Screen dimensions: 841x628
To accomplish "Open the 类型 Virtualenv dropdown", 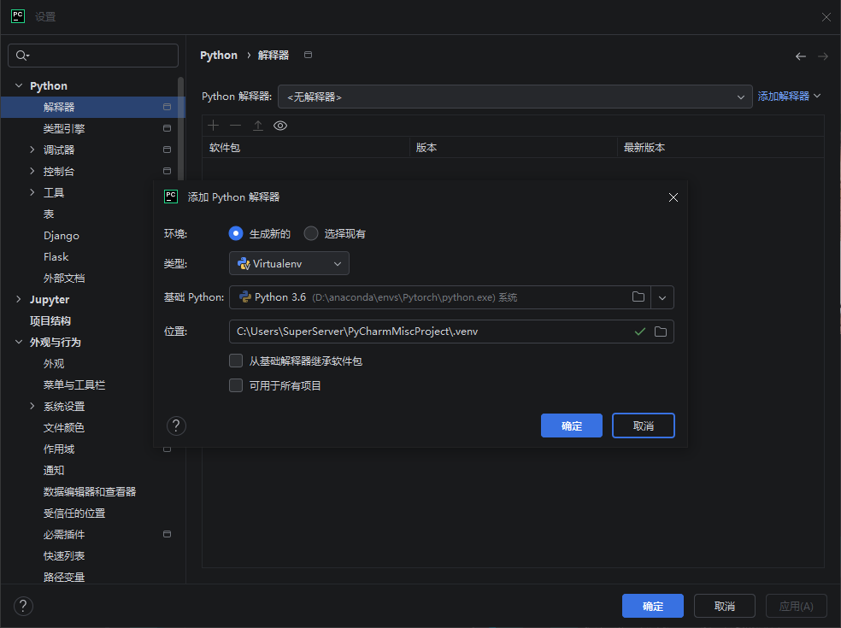I will [x=289, y=263].
